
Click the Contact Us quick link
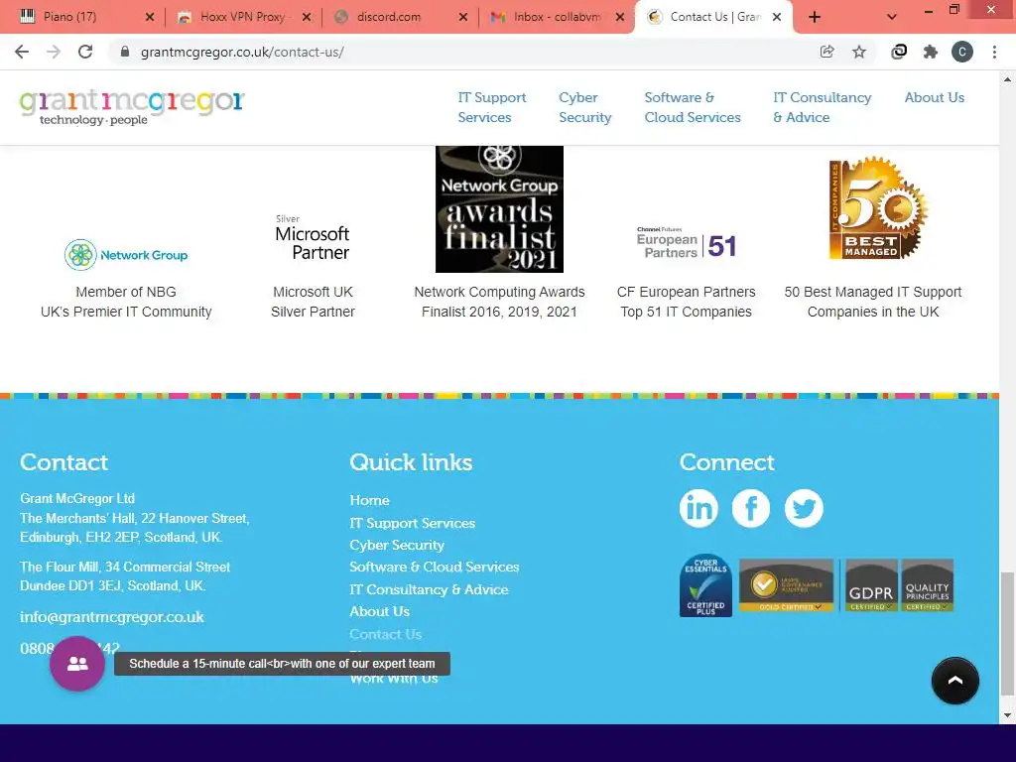[x=386, y=634]
